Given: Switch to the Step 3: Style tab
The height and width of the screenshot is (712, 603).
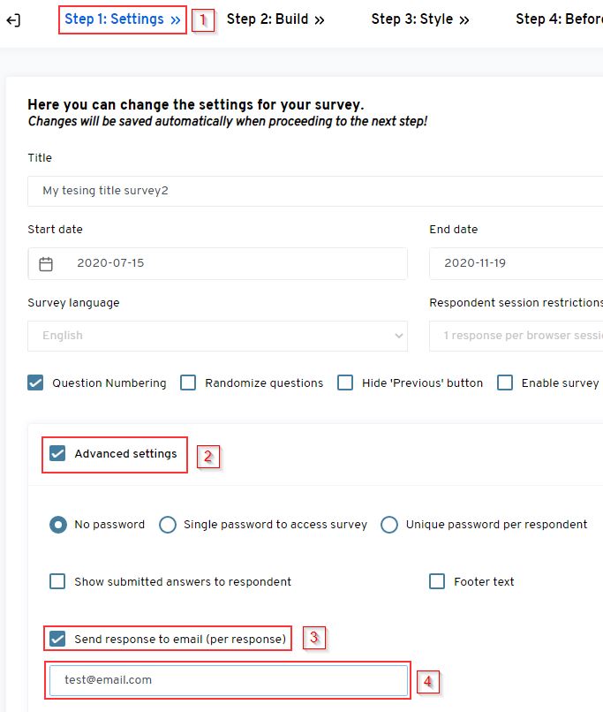Looking at the screenshot, I should pos(420,19).
